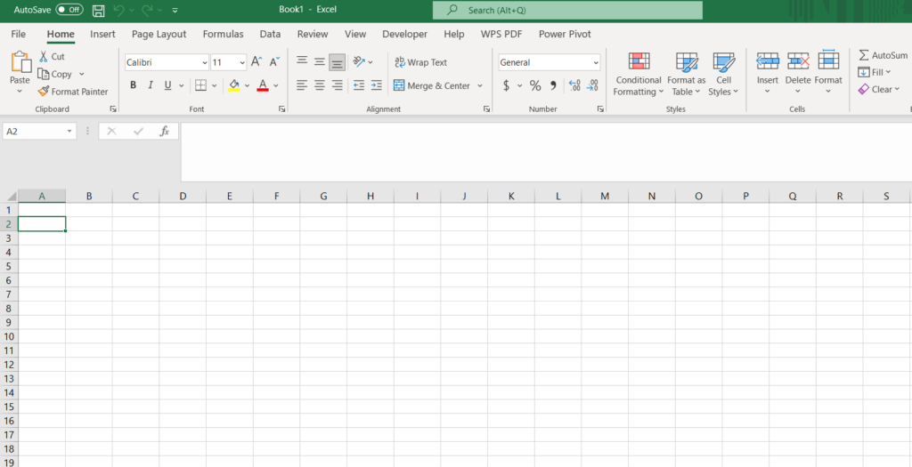912x467 pixels.
Task: Click the Search box in title bar
Action: coord(567,11)
